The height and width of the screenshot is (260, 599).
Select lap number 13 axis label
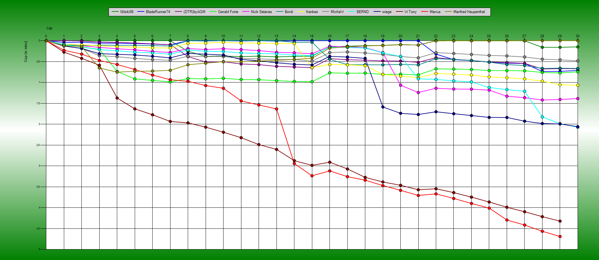tap(276, 36)
